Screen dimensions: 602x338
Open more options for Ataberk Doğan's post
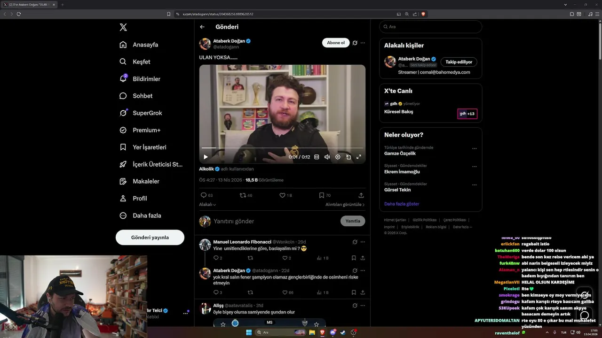click(x=363, y=43)
